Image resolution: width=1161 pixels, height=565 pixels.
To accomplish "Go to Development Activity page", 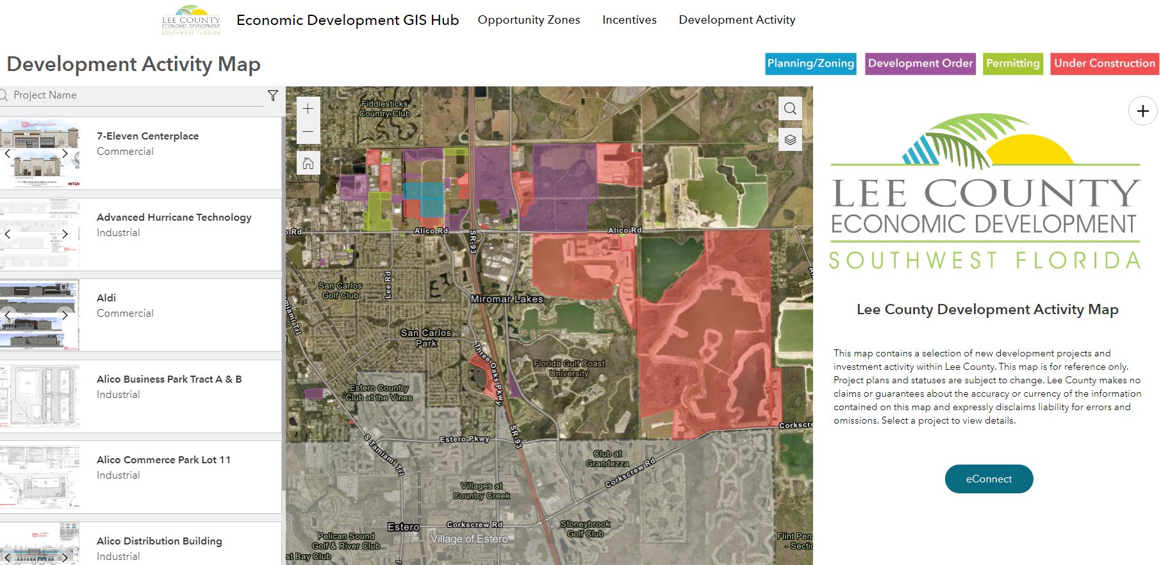I will 737,20.
